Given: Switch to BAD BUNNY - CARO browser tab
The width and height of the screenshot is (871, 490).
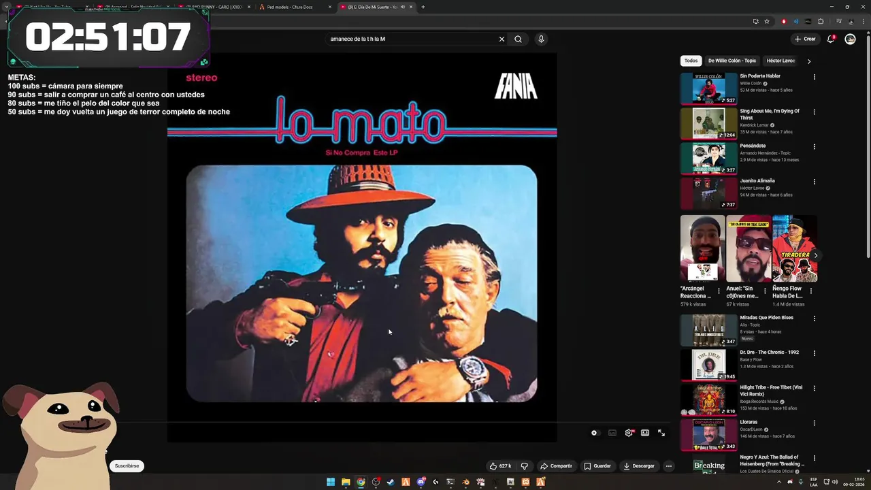Looking at the screenshot, I should click(x=212, y=7).
